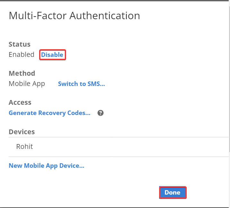Image resolution: width=230 pixels, height=208 pixels.
Task: Open the help question mark icon beside Recovery Codes
Action: pyautogui.click(x=100, y=113)
